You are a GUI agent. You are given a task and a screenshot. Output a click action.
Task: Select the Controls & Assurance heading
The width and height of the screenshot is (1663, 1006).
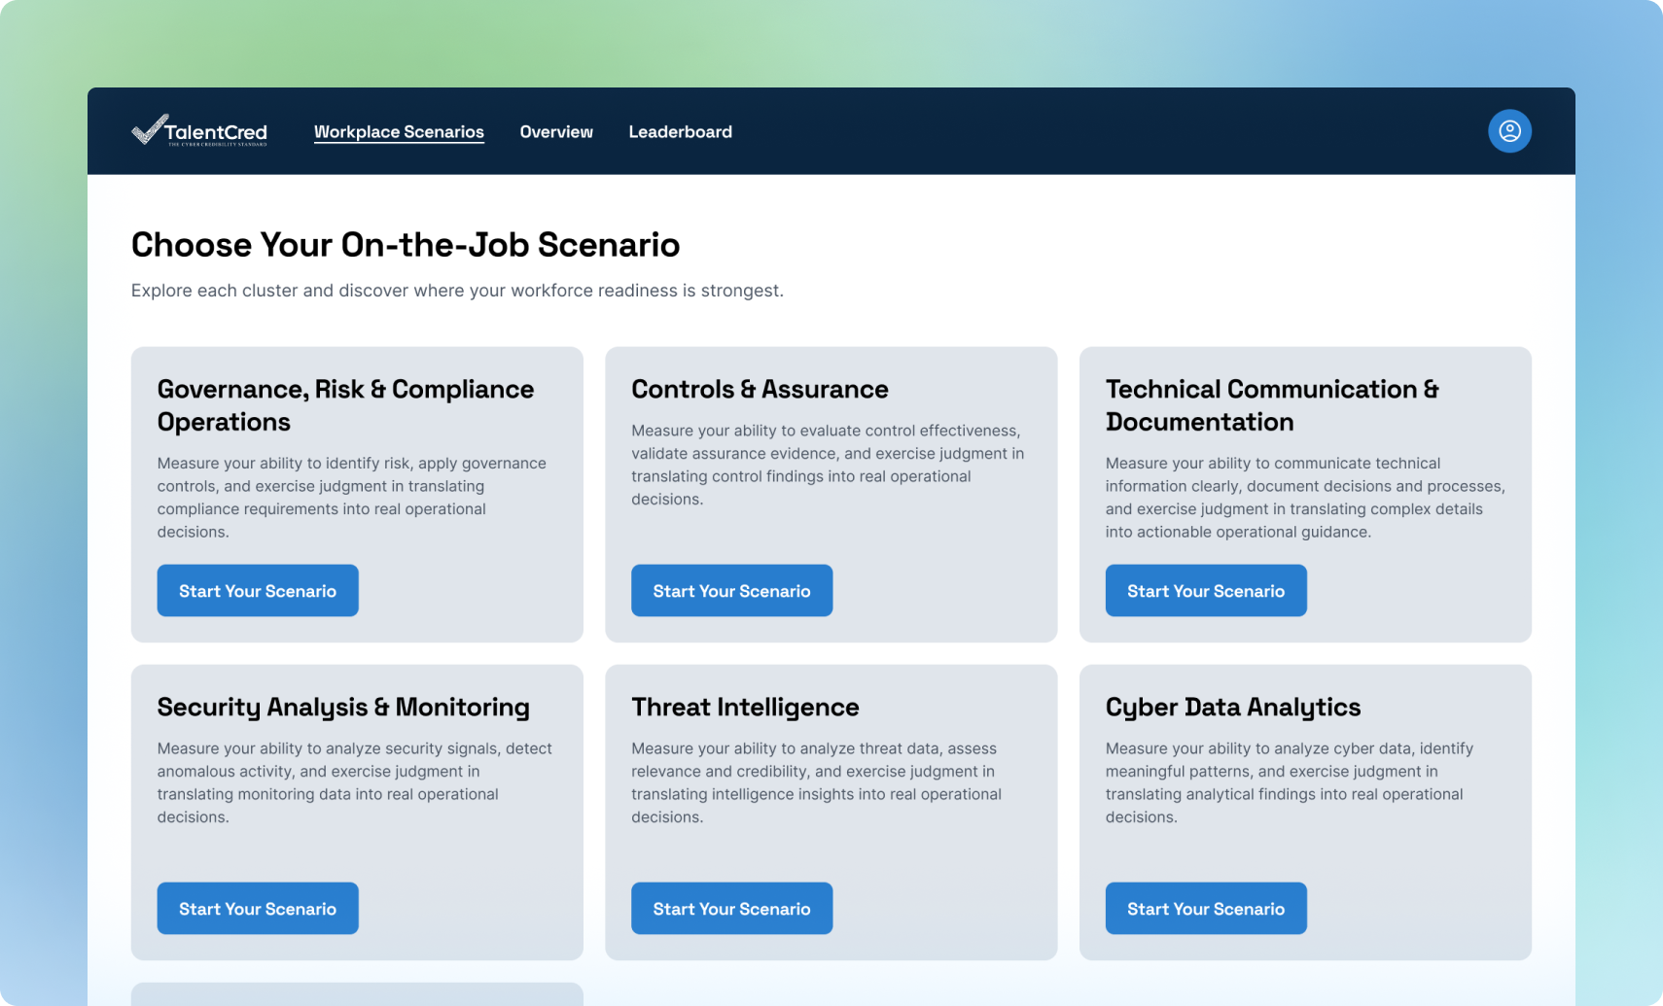760,390
